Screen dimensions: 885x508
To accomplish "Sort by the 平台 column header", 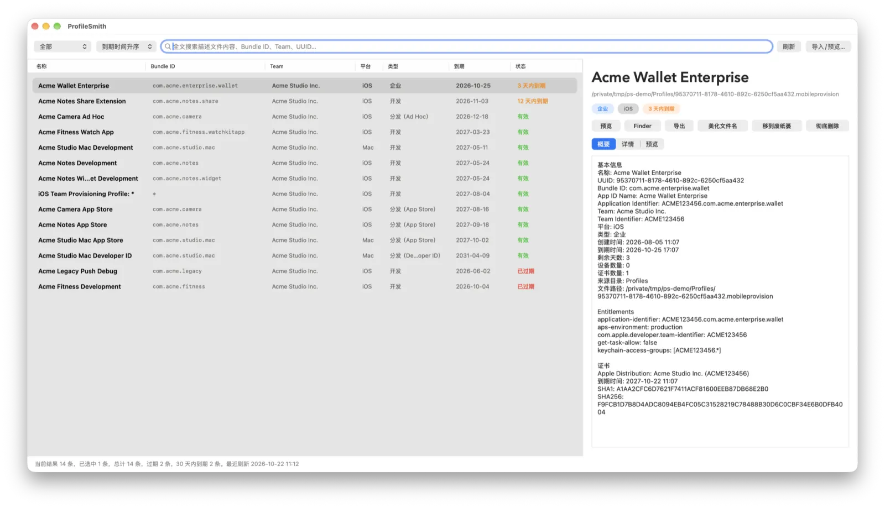I will click(369, 66).
